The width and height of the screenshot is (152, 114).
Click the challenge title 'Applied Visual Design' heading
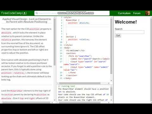[x=27, y=20]
